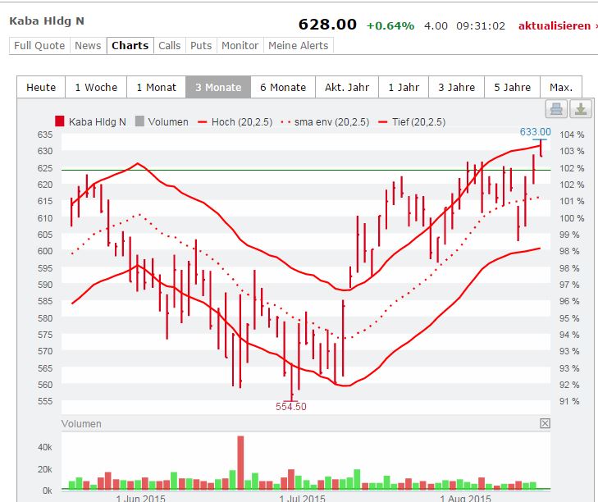598x502 pixels.
Task: Toggle the Kaba Hldg N legend series
Action: pos(91,122)
